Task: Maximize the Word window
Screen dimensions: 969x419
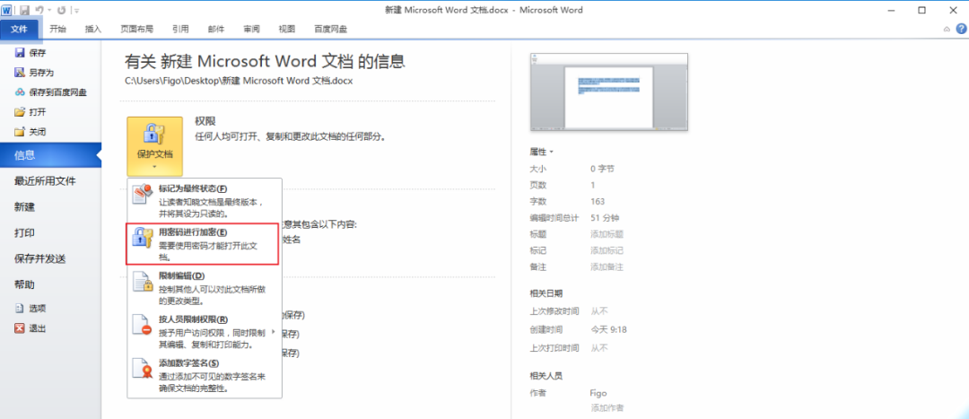Action: [921, 10]
